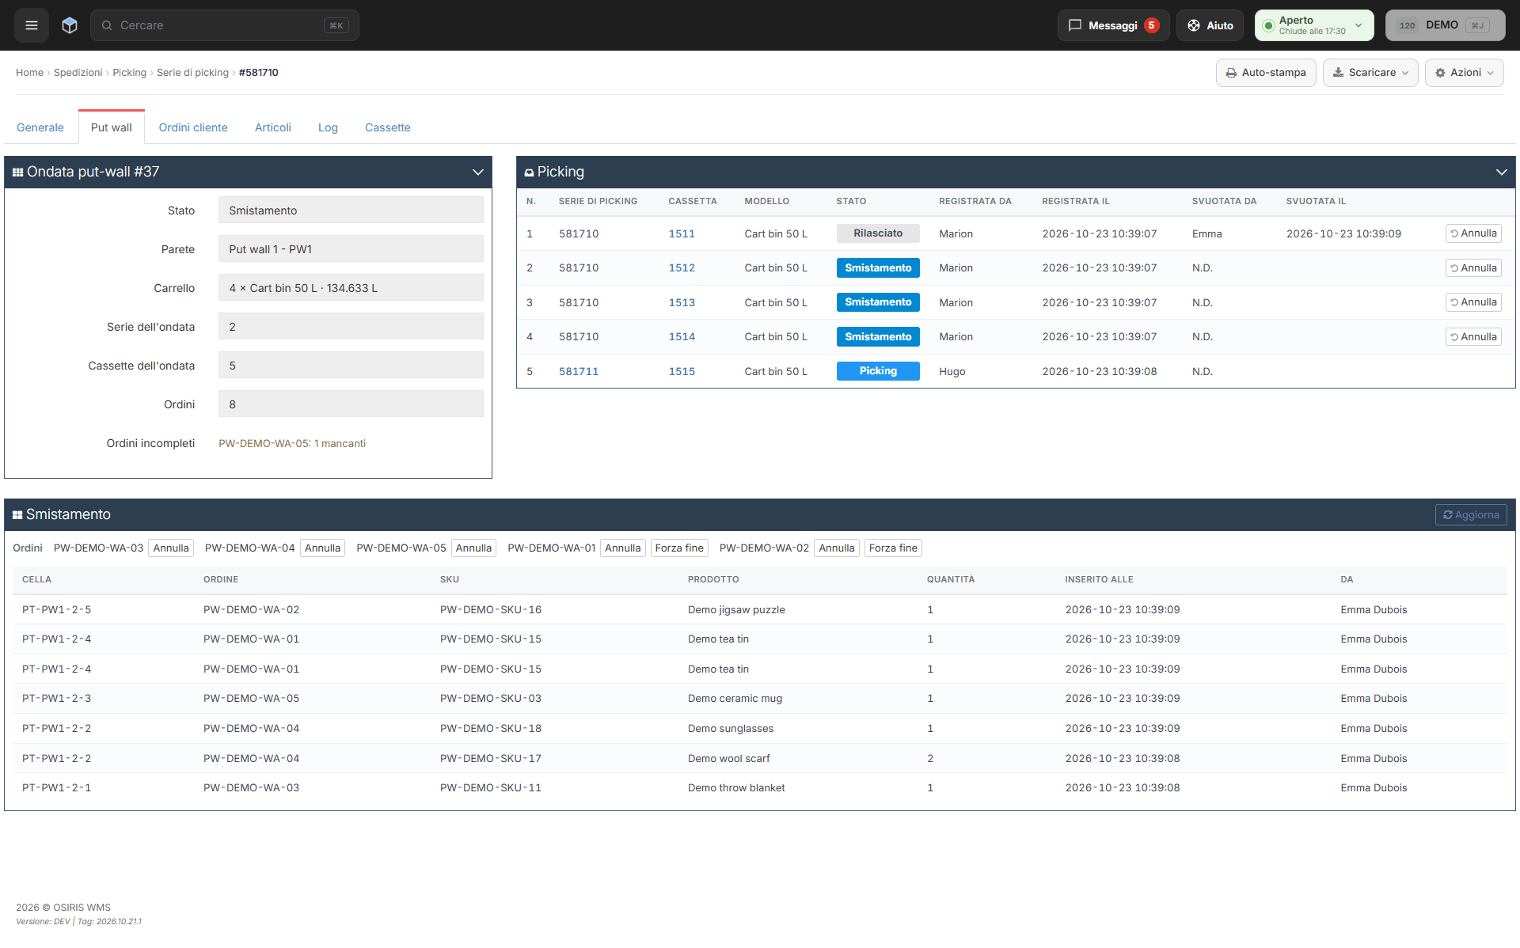Image resolution: width=1520 pixels, height=948 pixels.
Task: Expand the Aperto status dropdown
Action: click(x=1314, y=25)
